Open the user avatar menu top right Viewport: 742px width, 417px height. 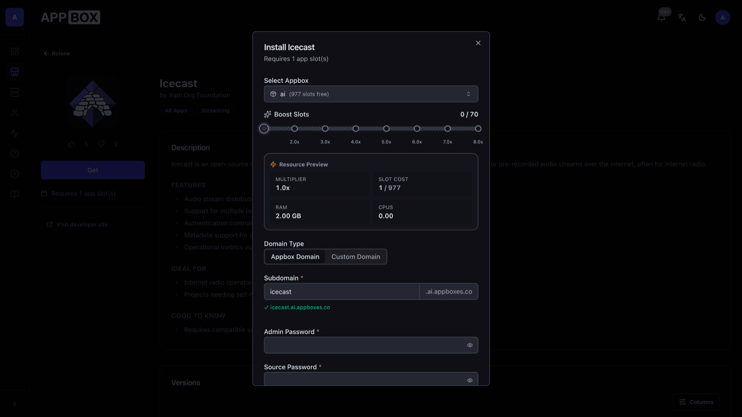(x=722, y=17)
